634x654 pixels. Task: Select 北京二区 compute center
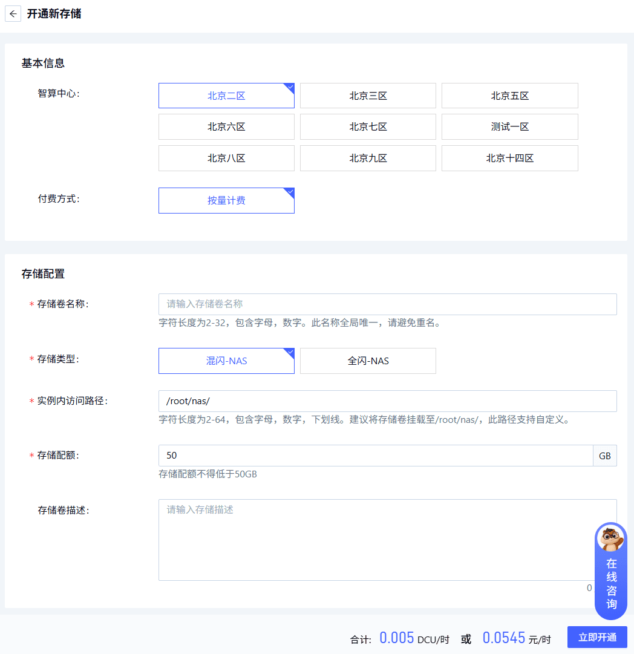pos(226,96)
